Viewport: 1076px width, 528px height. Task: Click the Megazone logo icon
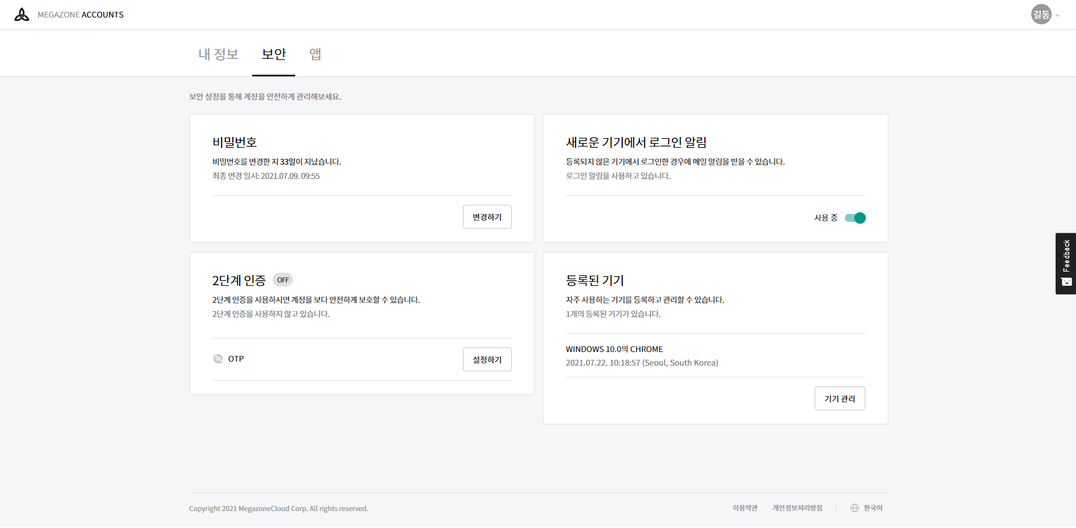point(22,15)
